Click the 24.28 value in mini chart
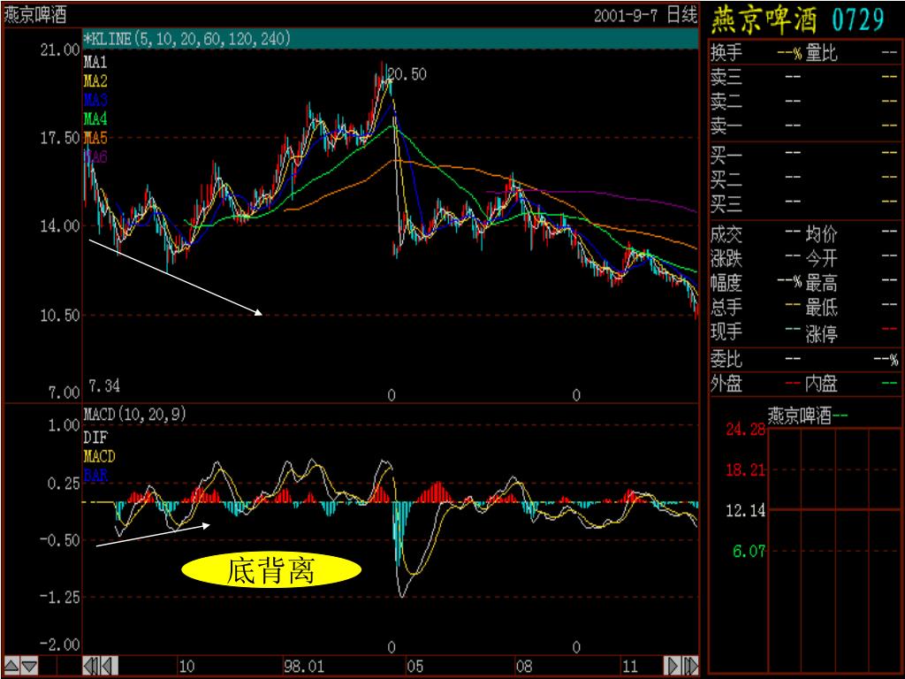The image size is (905, 679). click(x=745, y=430)
